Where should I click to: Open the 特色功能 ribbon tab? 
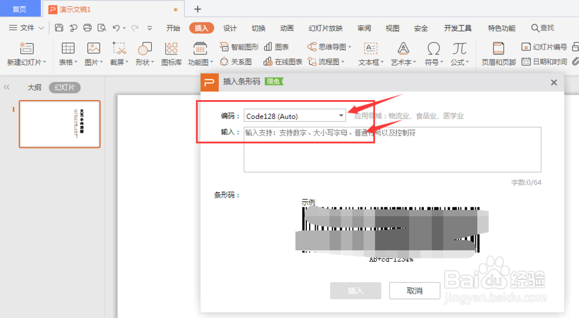pos(501,28)
